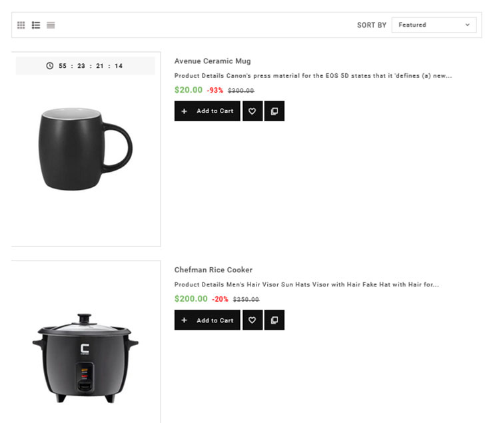The image size is (491, 423).
Task: Switch to detailed list view
Action: [36, 25]
